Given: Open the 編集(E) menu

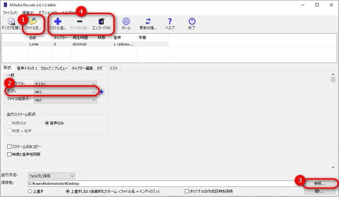Looking at the screenshot, I should [28, 13].
